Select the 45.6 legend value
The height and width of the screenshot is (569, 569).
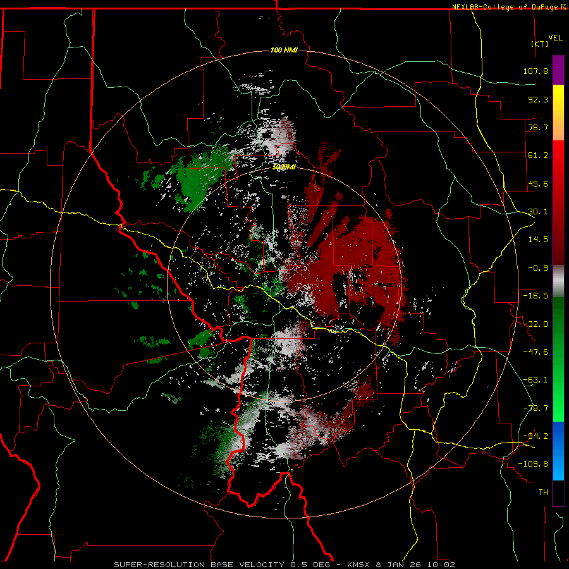point(538,183)
